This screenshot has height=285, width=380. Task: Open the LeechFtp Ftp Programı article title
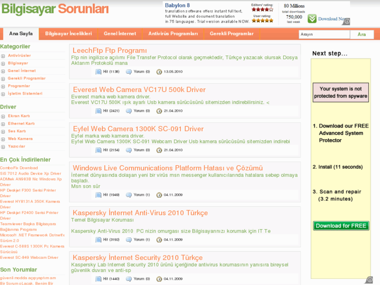point(110,50)
